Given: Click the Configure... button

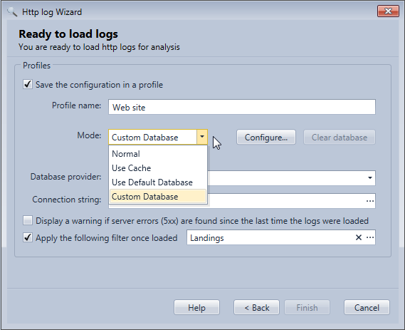Looking at the screenshot, I should pos(266,137).
